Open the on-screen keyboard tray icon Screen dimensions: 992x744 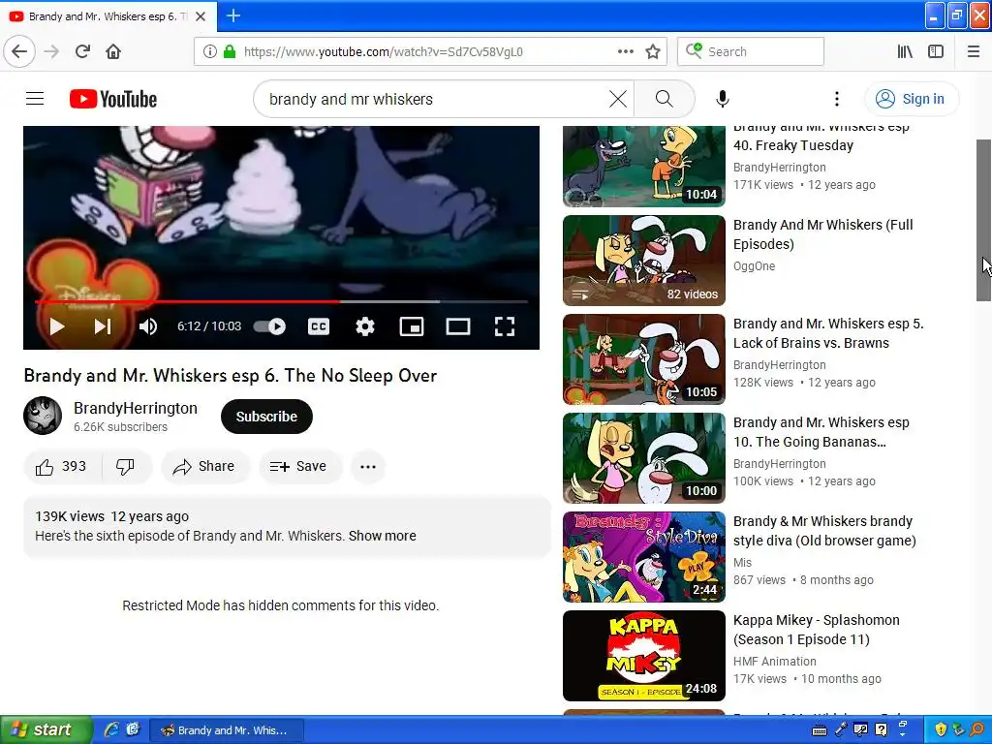tap(820, 730)
